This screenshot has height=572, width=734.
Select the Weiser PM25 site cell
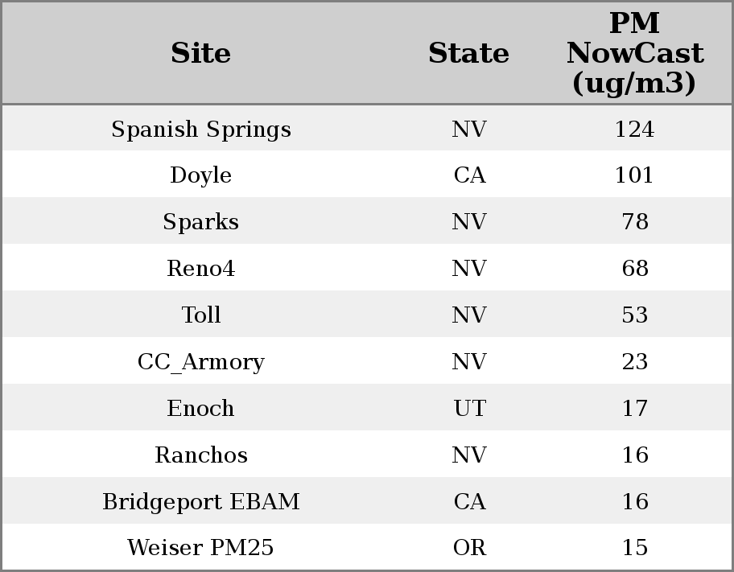(200, 548)
